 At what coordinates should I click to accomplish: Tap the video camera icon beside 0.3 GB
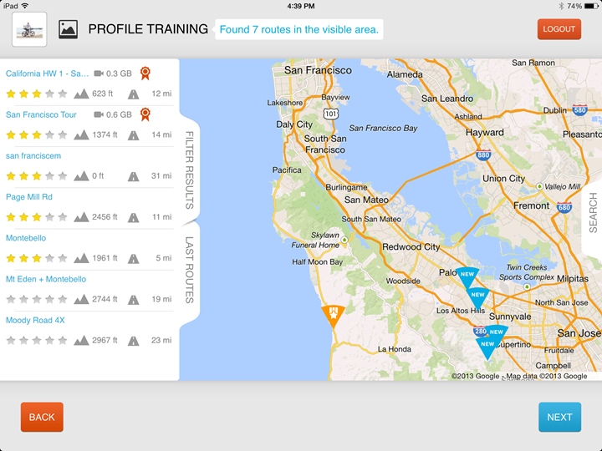99,73
